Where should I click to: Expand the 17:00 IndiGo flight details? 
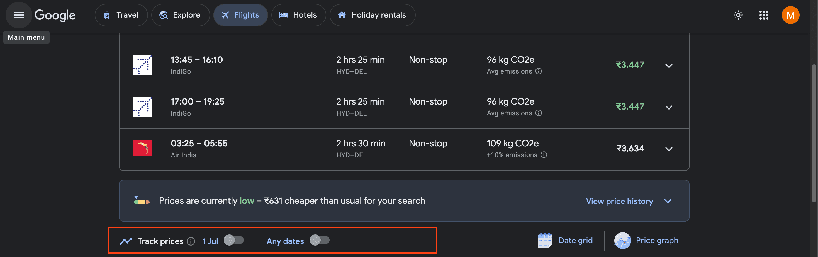click(x=669, y=107)
